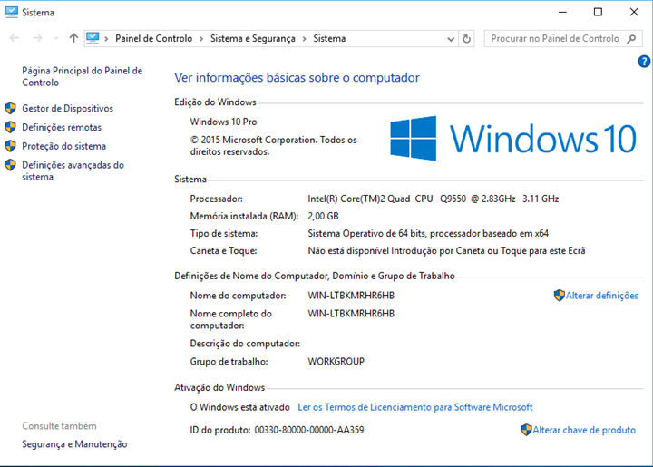The height and width of the screenshot is (467, 653).
Task: Click the refresh button in address bar
Action: 466,39
